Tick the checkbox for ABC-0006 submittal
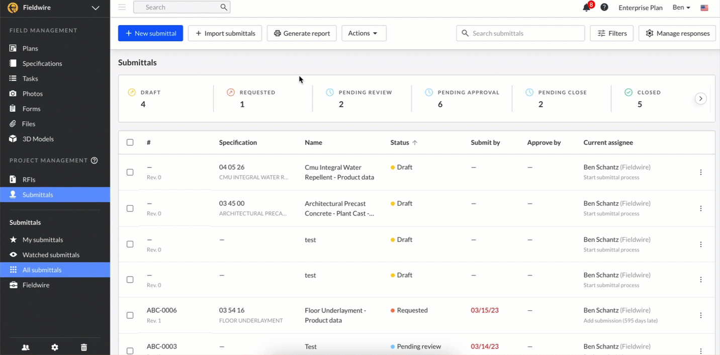The width and height of the screenshot is (720, 355). tap(130, 315)
